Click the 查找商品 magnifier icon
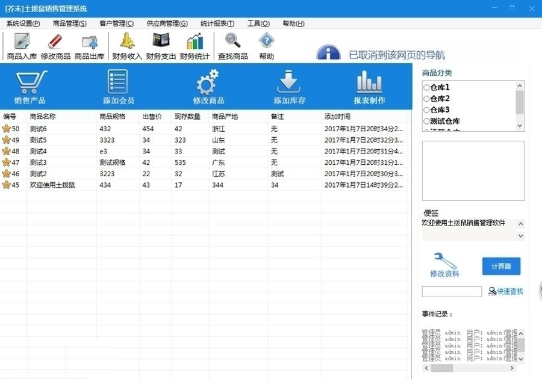Screen dimensions: 542x379 point(232,41)
